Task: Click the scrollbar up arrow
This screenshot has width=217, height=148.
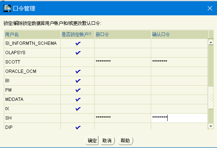Action: click(x=211, y=42)
